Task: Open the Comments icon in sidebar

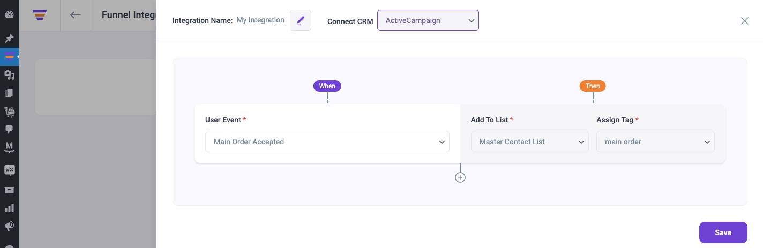Action: pyautogui.click(x=9, y=129)
